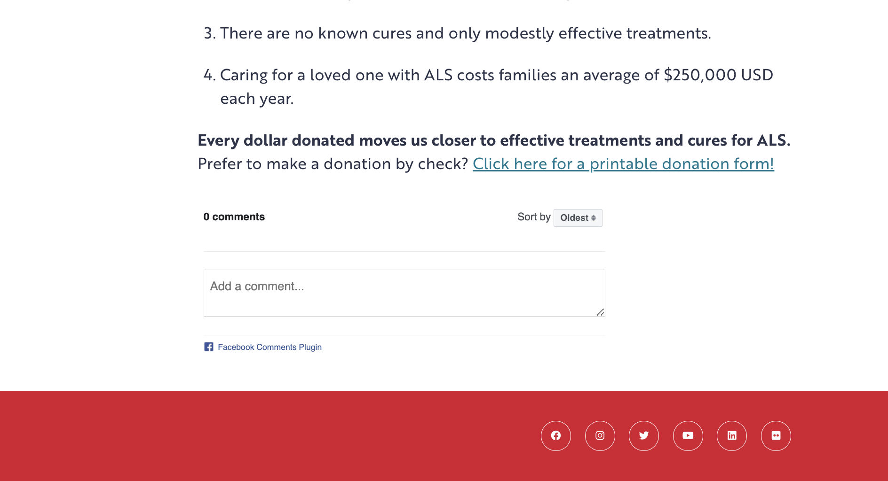Screen dimensions: 888x481
Task: Open the LinkedIn icon in the footer
Action: tap(731, 436)
